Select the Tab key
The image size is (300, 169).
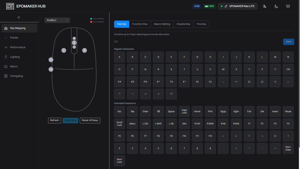(132, 111)
